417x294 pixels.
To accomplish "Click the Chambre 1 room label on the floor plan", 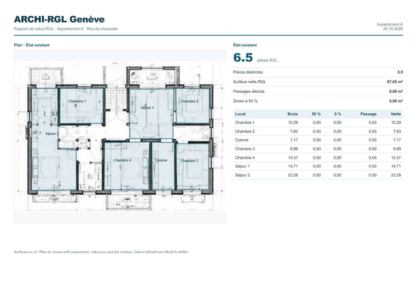I will (77, 101).
